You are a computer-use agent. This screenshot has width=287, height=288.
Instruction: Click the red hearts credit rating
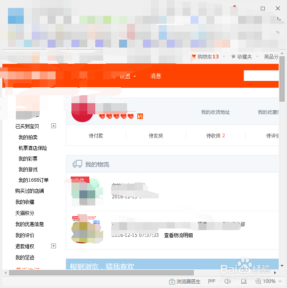click(116, 116)
